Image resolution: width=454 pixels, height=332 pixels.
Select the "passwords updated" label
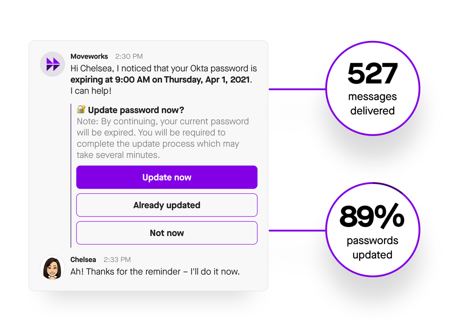(373, 248)
